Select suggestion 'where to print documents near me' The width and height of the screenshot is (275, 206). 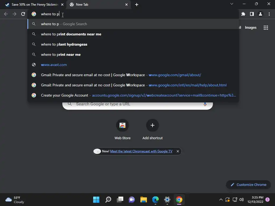click(133, 34)
